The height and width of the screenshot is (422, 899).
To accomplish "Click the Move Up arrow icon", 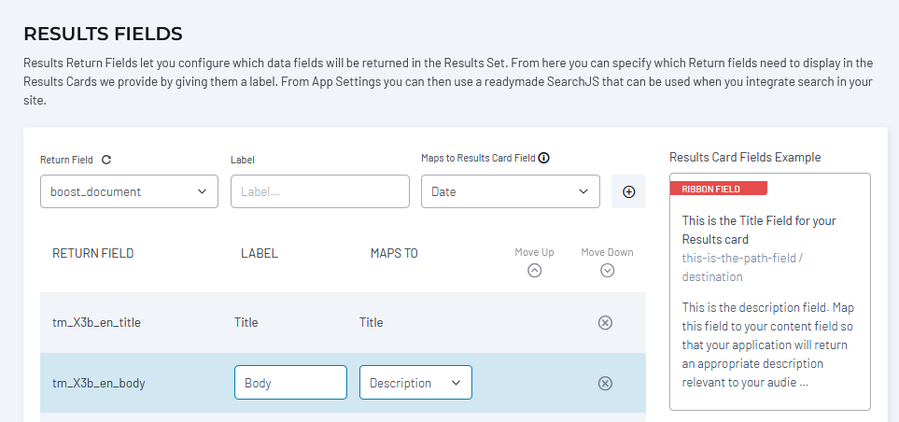I will click(x=534, y=270).
